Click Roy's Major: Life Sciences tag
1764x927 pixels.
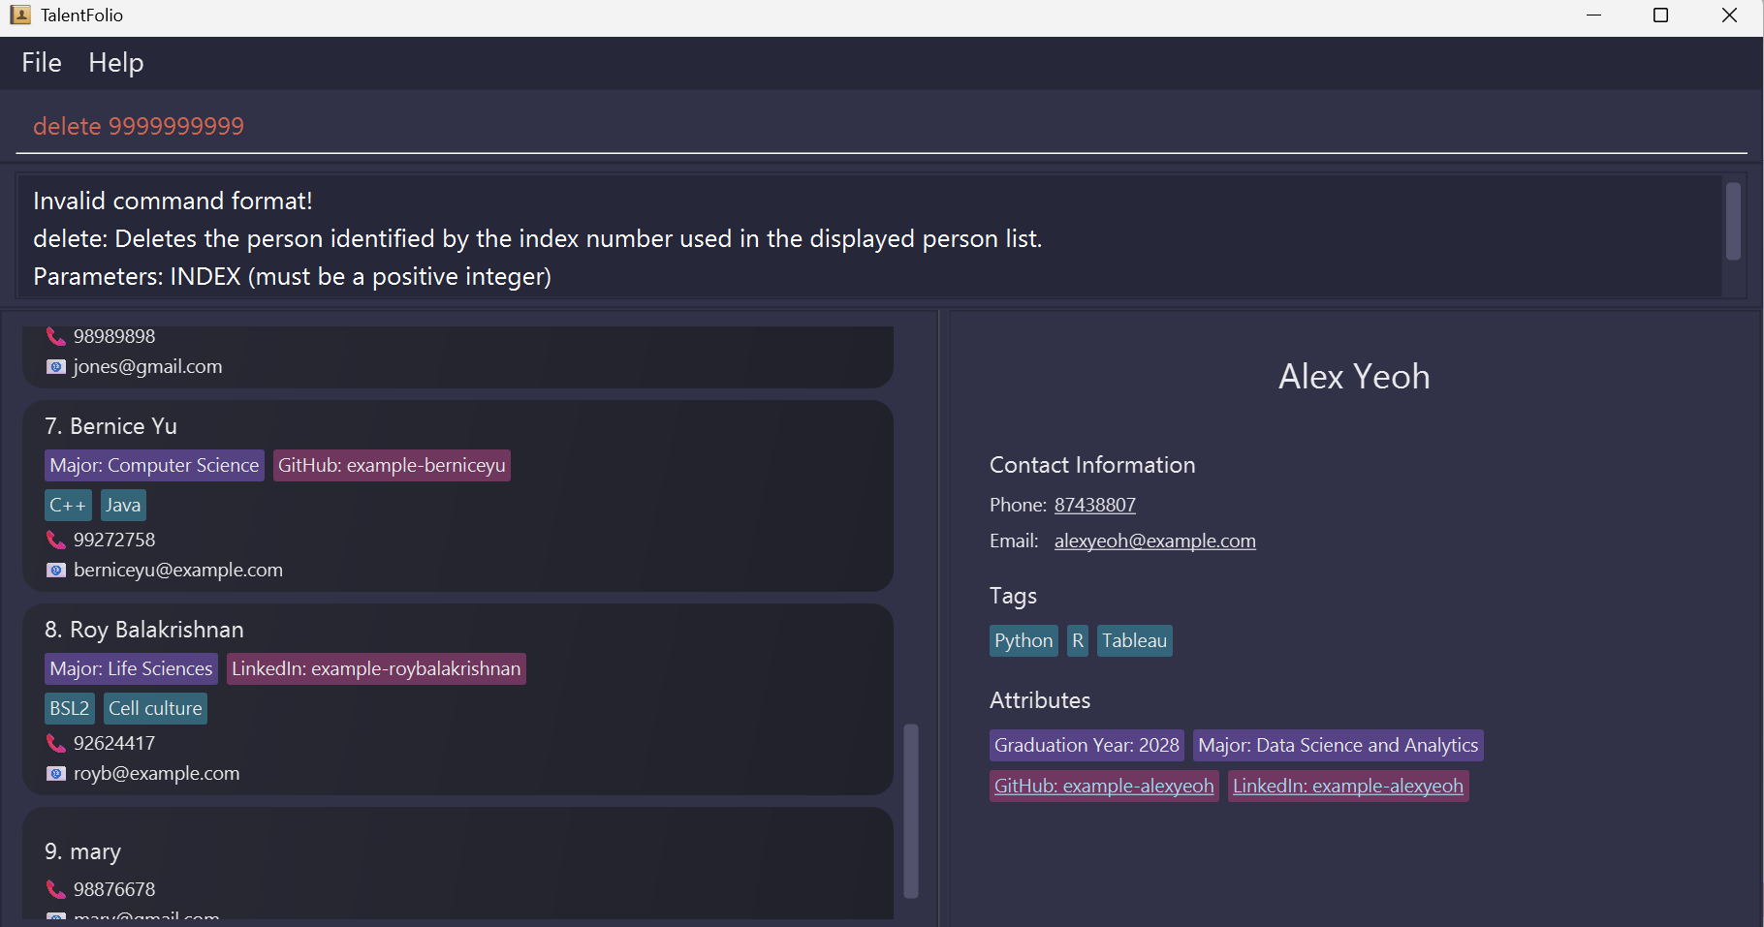pyautogui.click(x=131, y=669)
